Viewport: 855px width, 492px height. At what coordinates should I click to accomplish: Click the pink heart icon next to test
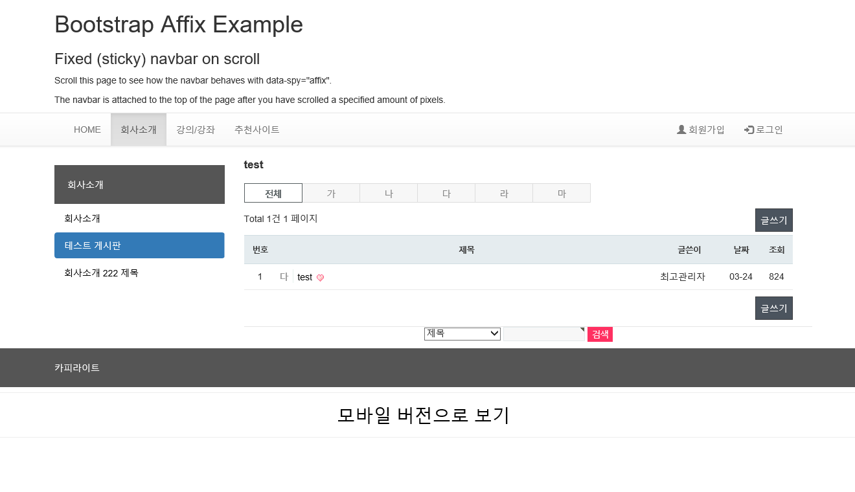(x=320, y=278)
